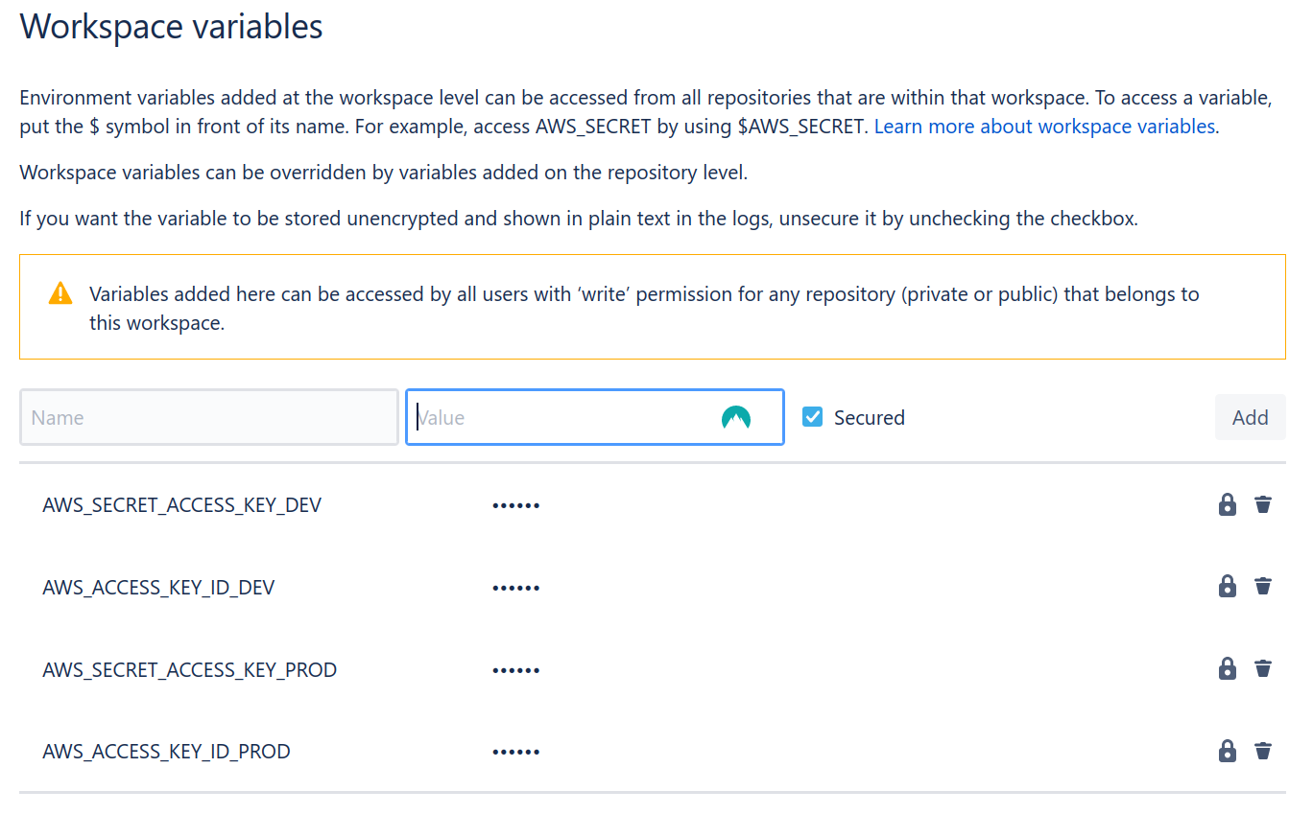
Task: Click masked value of AWS_SECRET_ACCESS_KEY_DEV
Action: point(516,505)
